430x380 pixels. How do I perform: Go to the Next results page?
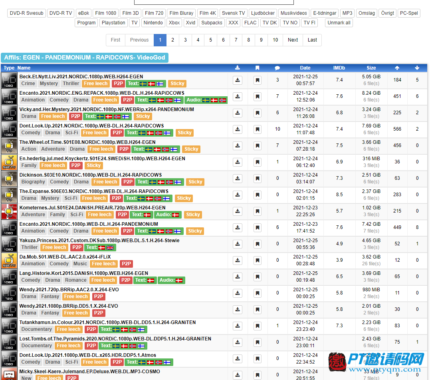293,40
